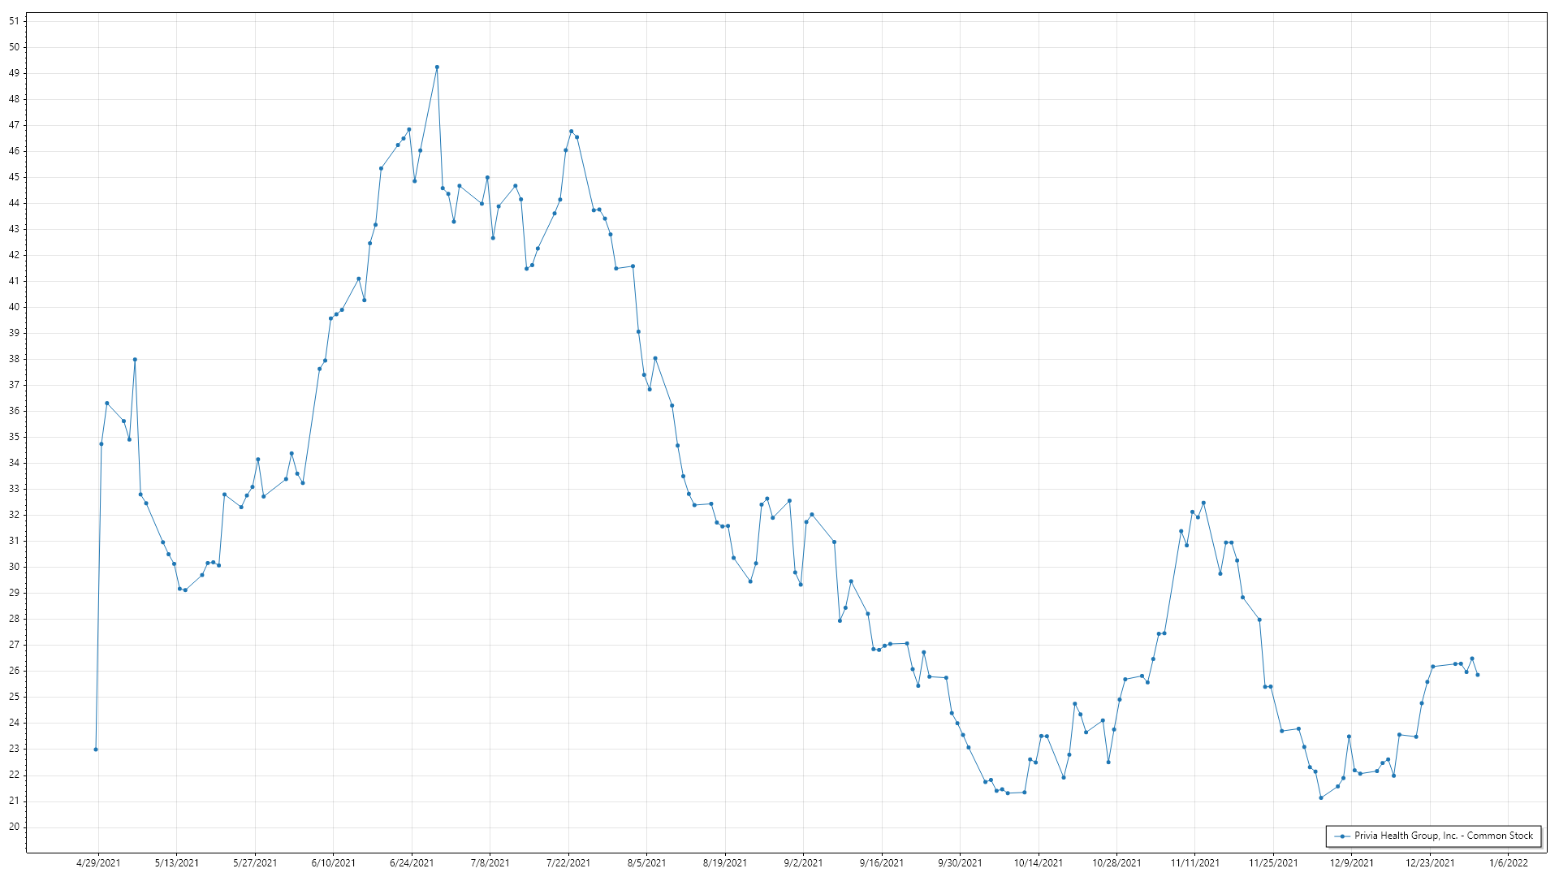Screen dimensions: 1559x877
Task: Click the 7/22/2021 x-axis date label
Action: (568, 863)
